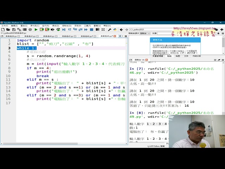The width and height of the screenshot is (225, 169).
Task: Click the debug step-over icon
Action: click(x=70, y=30)
